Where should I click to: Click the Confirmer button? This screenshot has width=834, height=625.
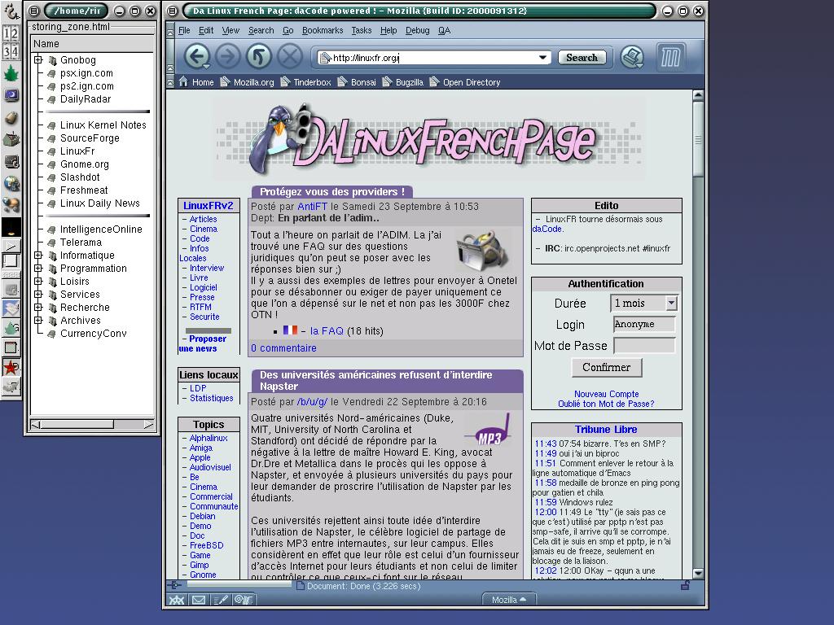coord(606,367)
